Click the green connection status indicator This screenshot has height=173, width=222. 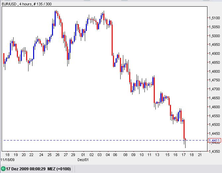click(x=3, y=169)
